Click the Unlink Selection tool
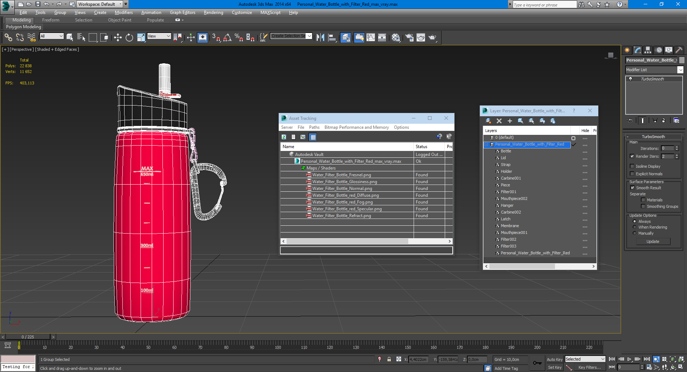687x372 pixels. (x=20, y=37)
